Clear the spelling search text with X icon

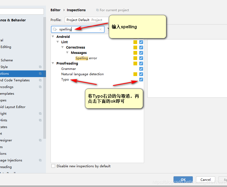point(101,29)
